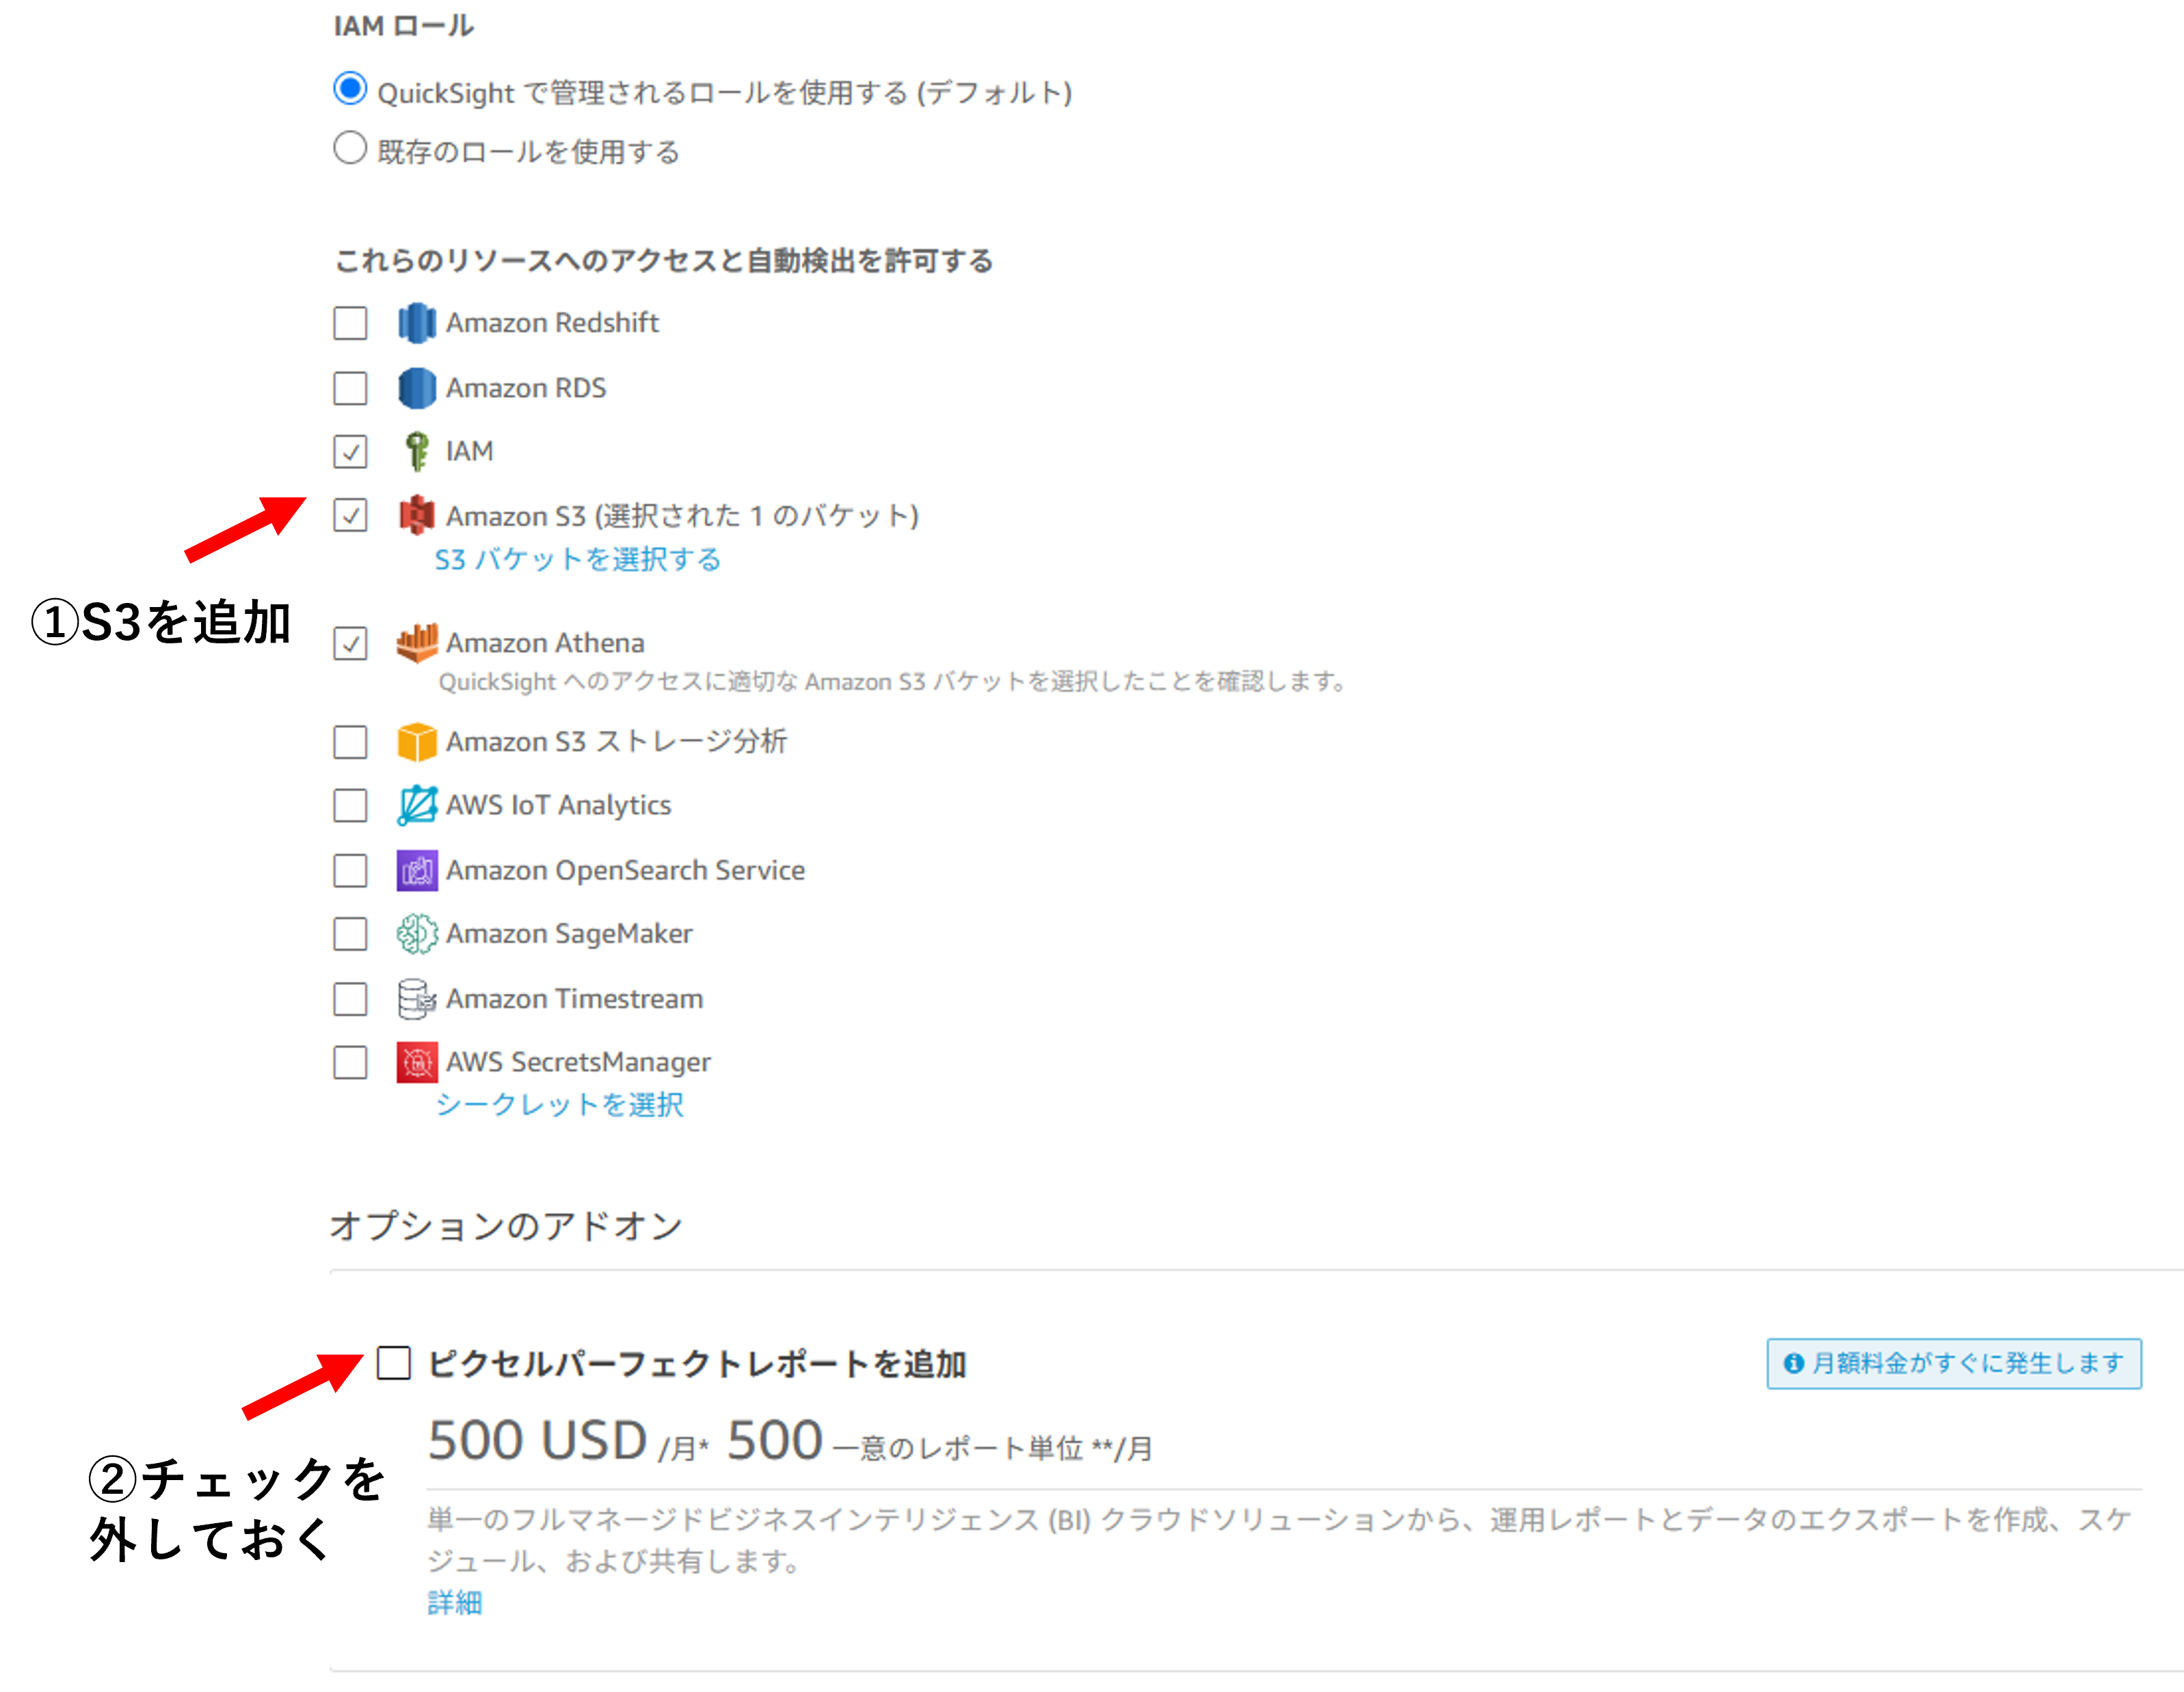Screen dimensions: 2184x1692
Task: Toggle the pixel-perfect report add-on checkbox
Action: 393,1363
